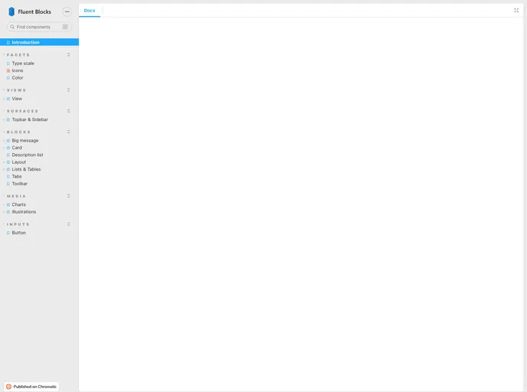Open the Toolbar page
The width and height of the screenshot is (527, 392).
tap(19, 184)
